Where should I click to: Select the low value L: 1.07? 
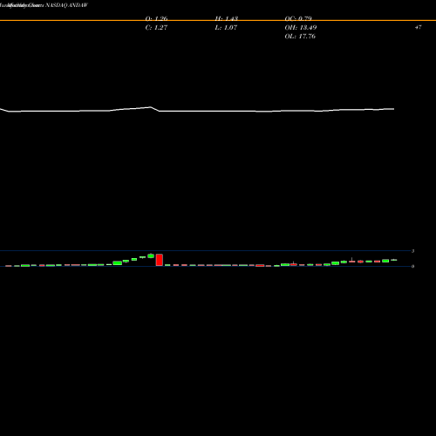point(226,28)
